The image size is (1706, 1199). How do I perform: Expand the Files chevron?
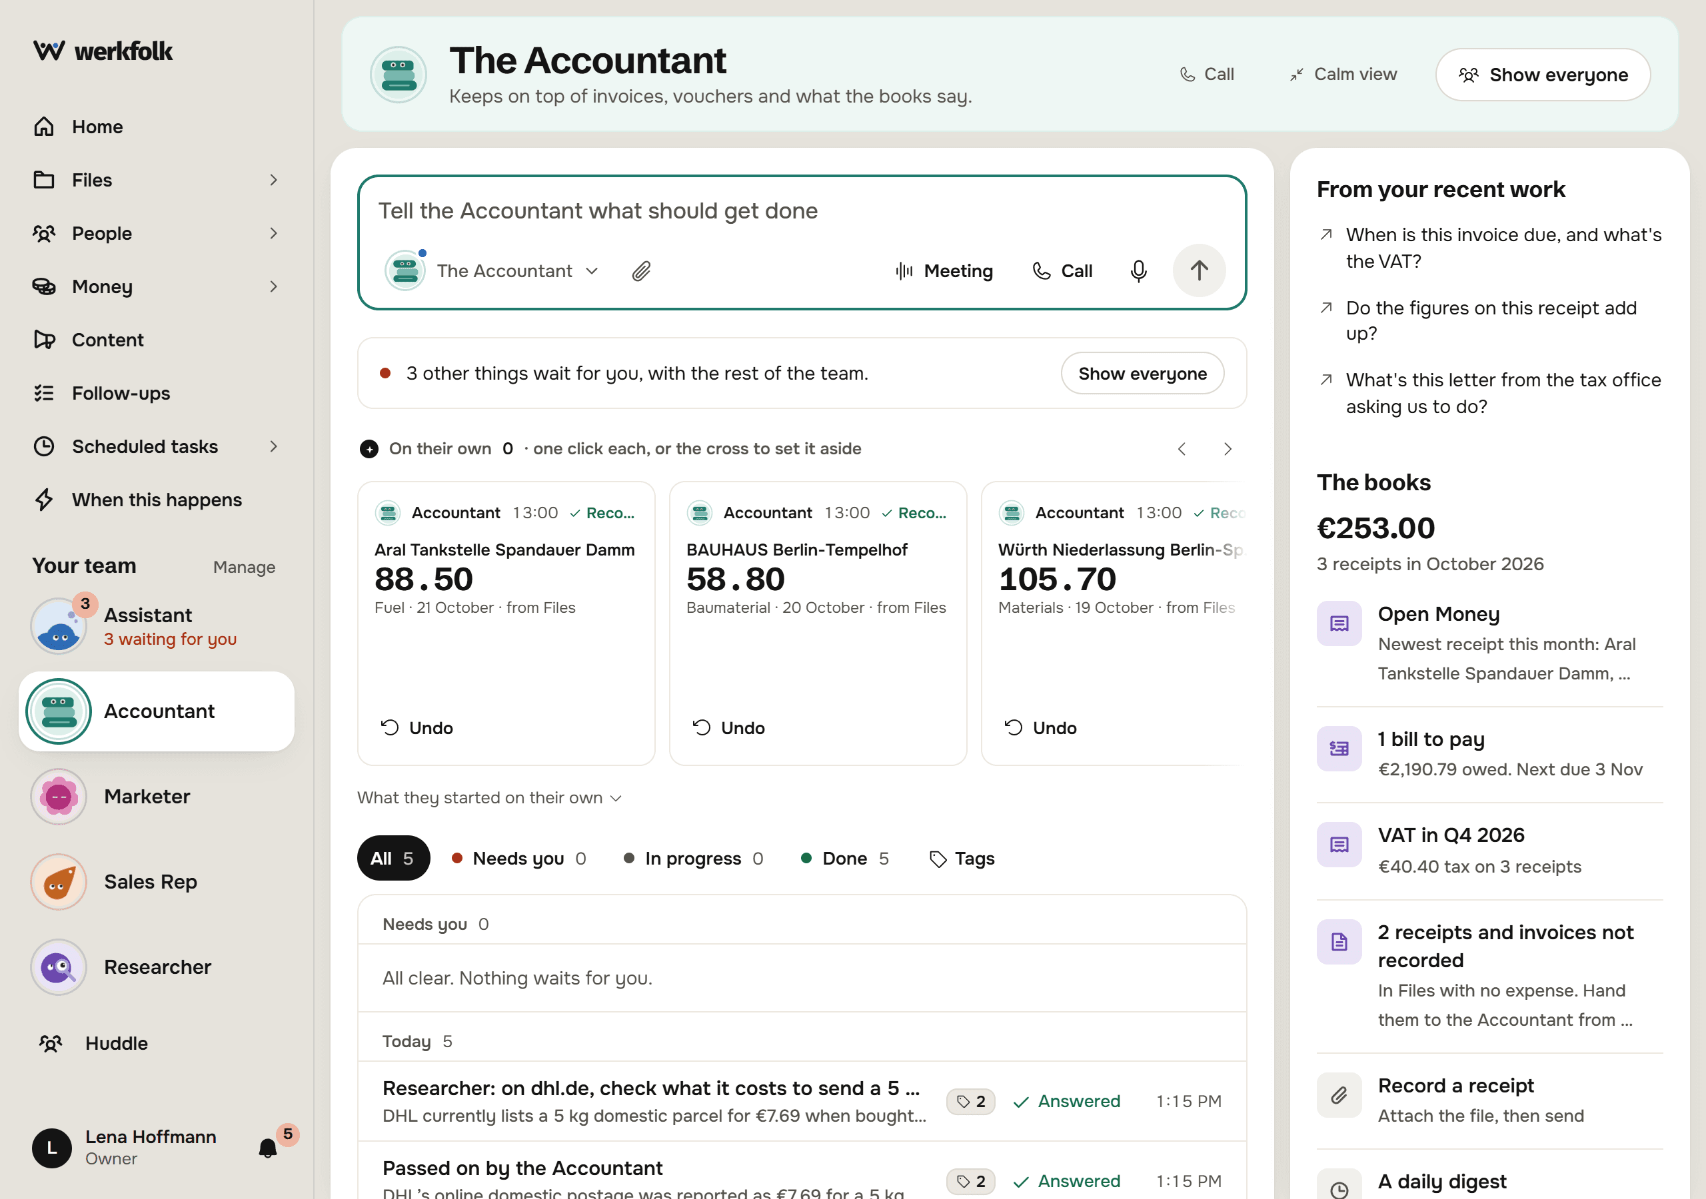point(273,180)
